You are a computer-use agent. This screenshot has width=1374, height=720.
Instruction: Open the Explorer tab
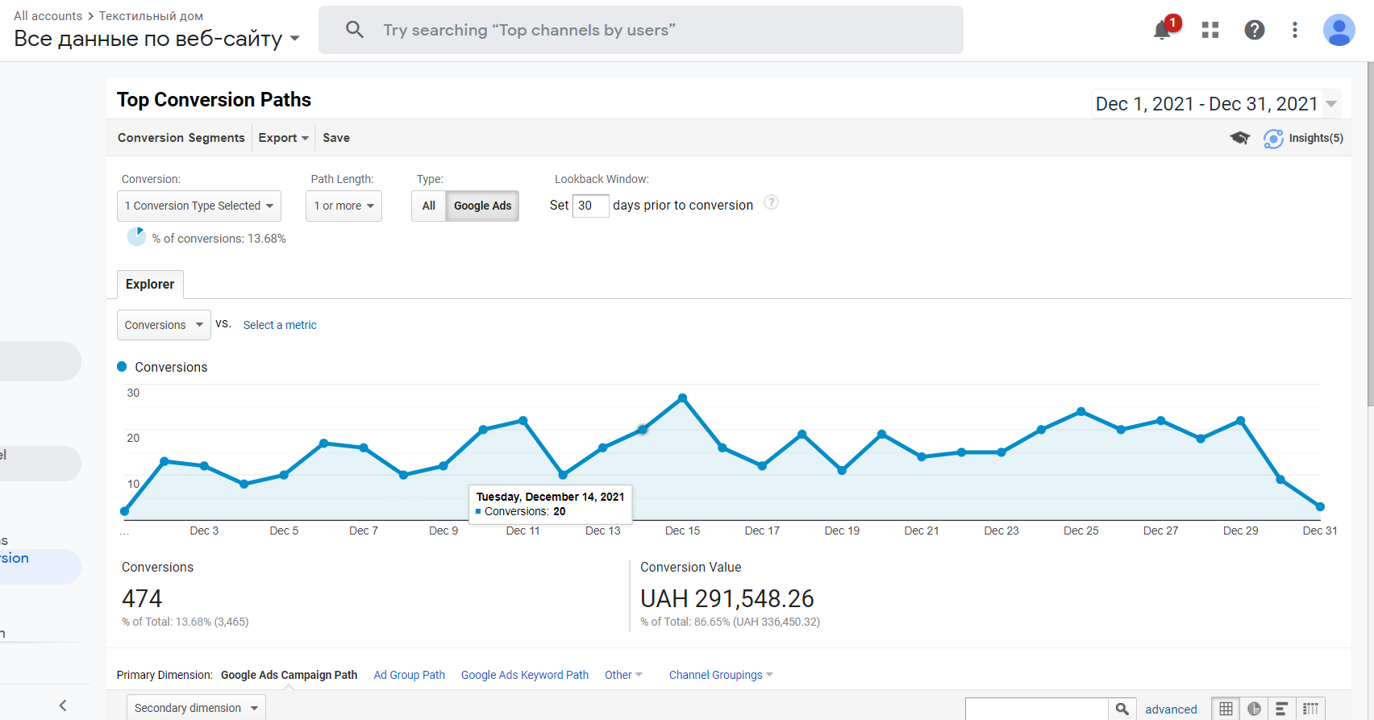(x=150, y=285)
